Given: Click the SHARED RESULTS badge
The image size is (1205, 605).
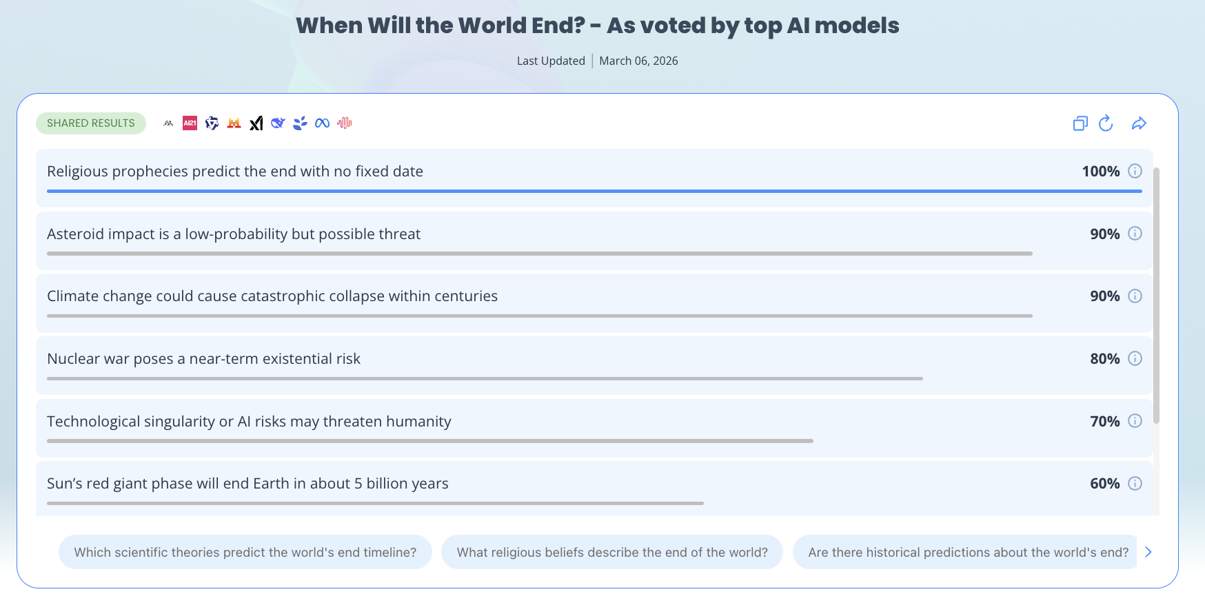Looking at the screenshot, I should pyautogui.click(x=91, y=123).
